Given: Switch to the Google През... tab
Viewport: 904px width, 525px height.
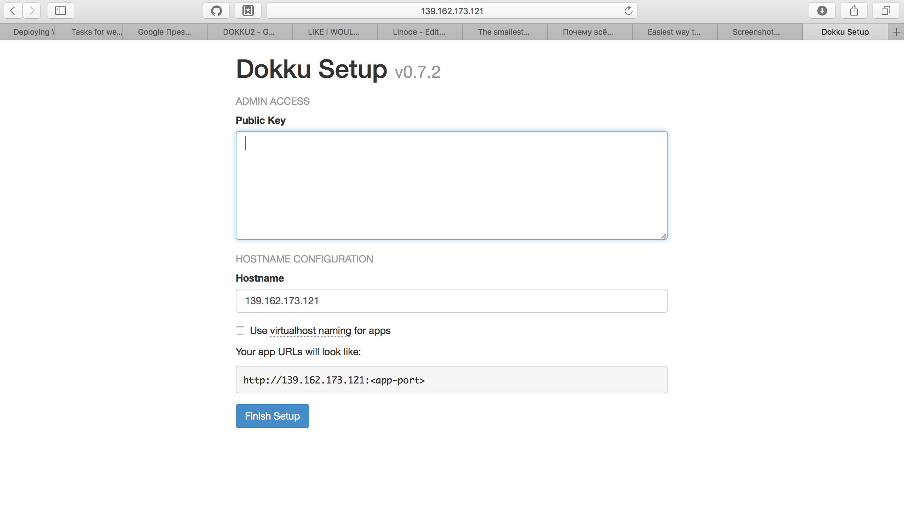Looking at the screenshot, I should tap(165, 32).
